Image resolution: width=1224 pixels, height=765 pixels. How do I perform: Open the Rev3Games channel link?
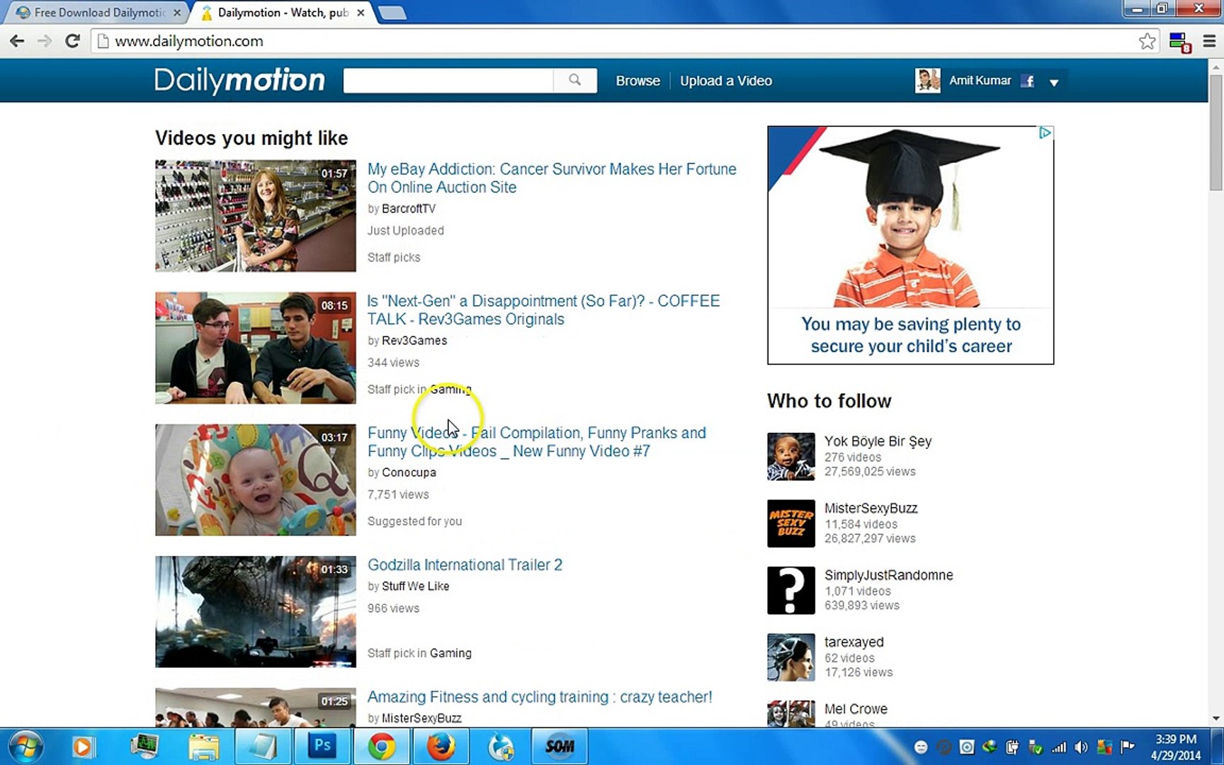coord(414,340)
